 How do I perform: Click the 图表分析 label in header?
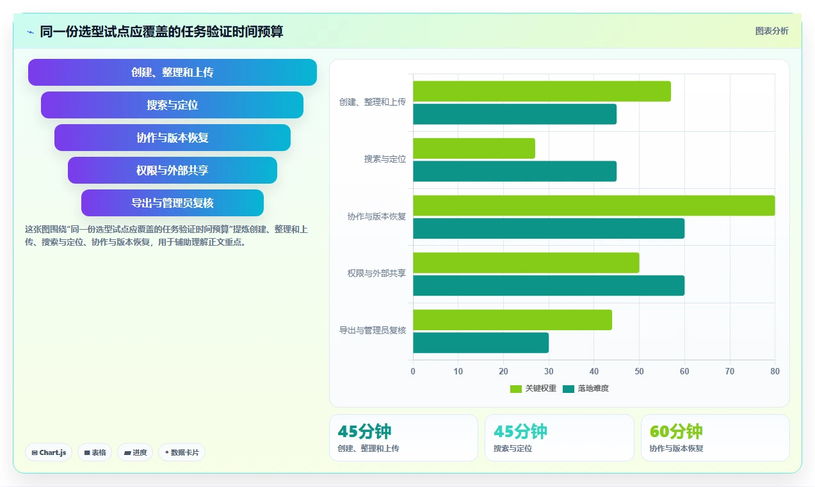click(771, 31)
